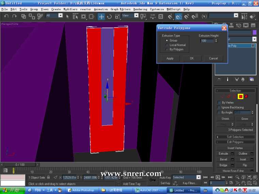Expand the Soft Selection rollout

[235, 137]
